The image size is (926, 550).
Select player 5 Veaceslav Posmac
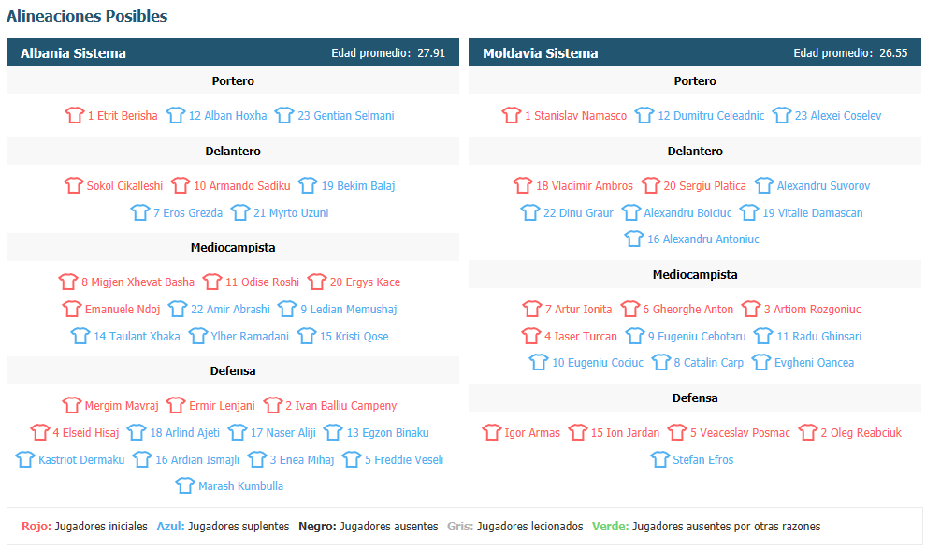[x=740, y=432]
